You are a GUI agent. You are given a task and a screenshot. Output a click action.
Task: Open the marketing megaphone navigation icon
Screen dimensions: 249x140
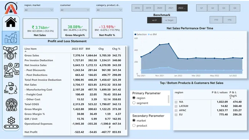(11, 70)
